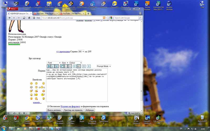Go forward with Opera forward arrow
The height and width of the screenshot is (131, 210).
(x=14, y=18)
